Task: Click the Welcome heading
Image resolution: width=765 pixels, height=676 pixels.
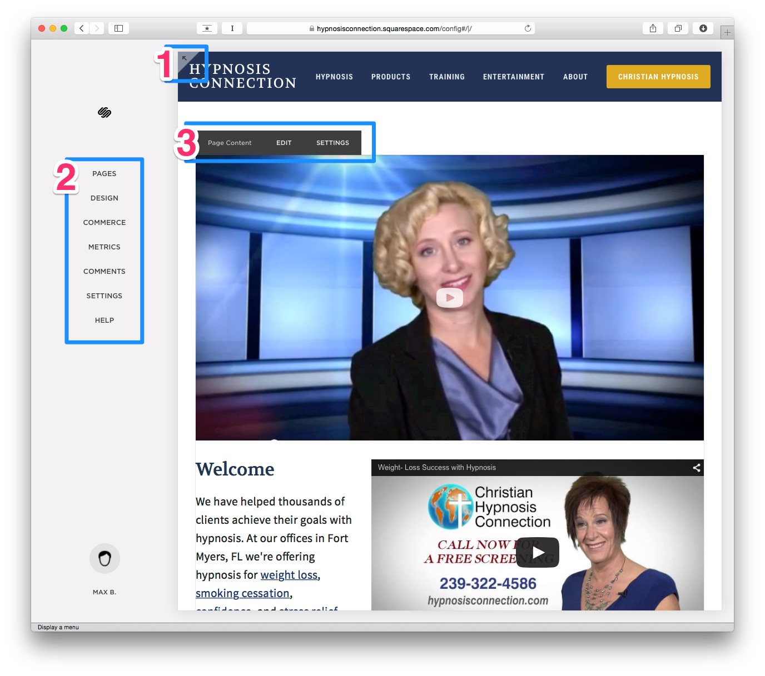Action: click(235, 469)
